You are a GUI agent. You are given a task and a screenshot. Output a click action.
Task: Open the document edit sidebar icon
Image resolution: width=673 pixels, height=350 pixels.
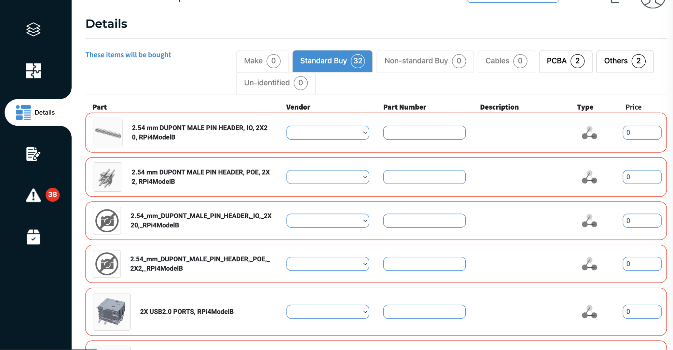(x=33, y=154)
